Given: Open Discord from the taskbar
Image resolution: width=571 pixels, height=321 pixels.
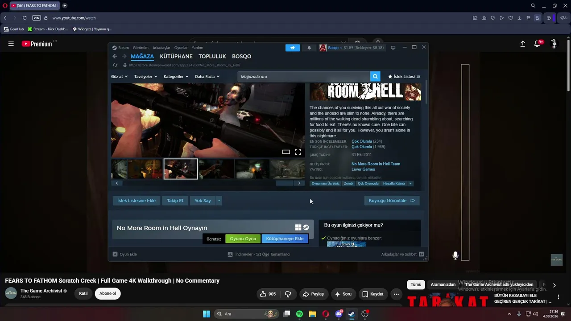Looking at the screenshot, I should pos(339,314).
